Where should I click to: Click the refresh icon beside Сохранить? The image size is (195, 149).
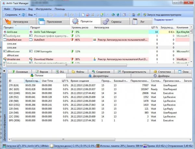point(23,15)
